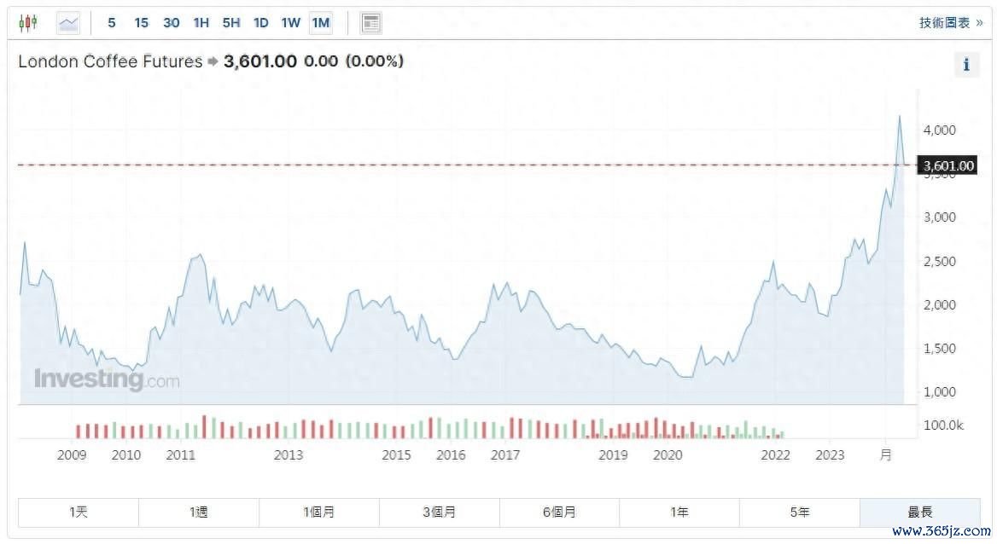
Task: Select the 5H interval
Action: tap(231, 23)
